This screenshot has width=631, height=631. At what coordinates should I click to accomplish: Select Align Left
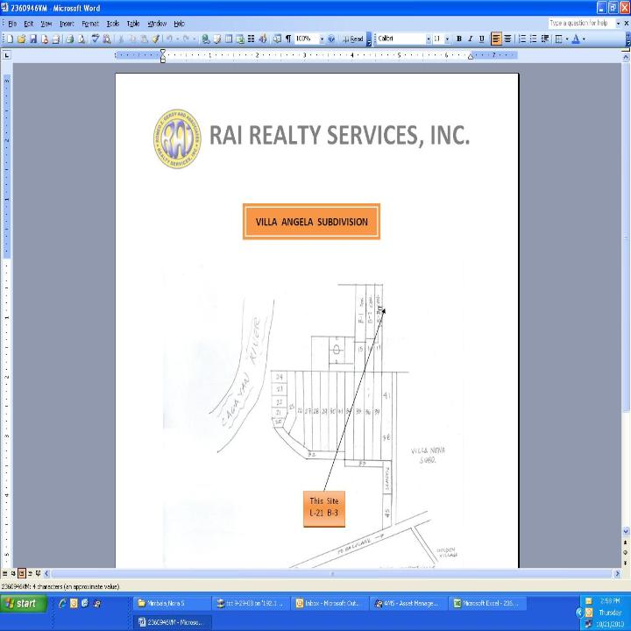click(496, 39)
